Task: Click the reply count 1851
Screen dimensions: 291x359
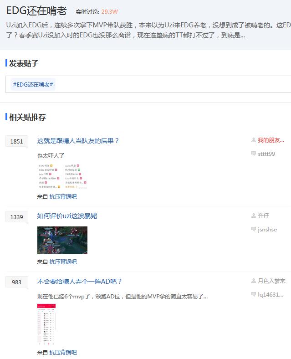Action: [x=17, y=141]
